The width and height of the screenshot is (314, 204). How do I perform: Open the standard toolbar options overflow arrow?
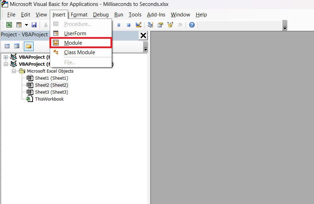click(285, 25)
